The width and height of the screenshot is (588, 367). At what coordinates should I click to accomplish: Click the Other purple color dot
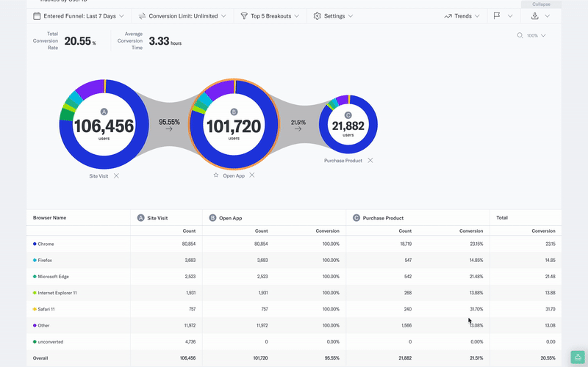(x=35, y=325)
